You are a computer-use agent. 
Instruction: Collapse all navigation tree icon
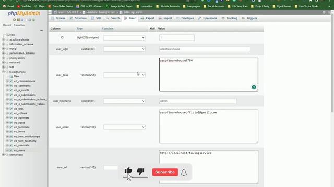tap(42, 30)
